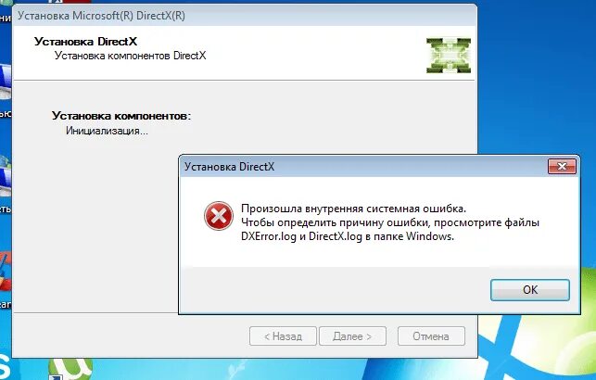Click the red error icon in dialog
Screen dimensions: 596x380
click(x=219, y=216)
